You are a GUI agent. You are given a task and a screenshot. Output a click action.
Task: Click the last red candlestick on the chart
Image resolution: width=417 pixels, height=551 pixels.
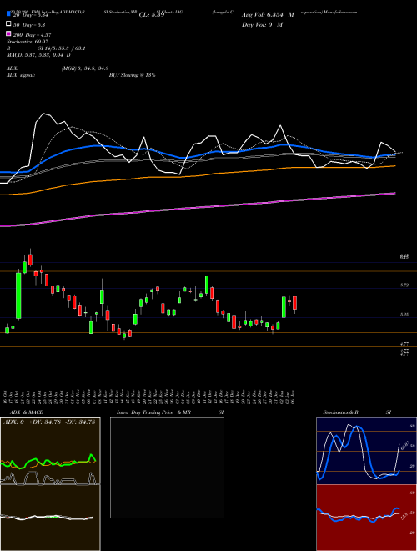tap(295, 303)
